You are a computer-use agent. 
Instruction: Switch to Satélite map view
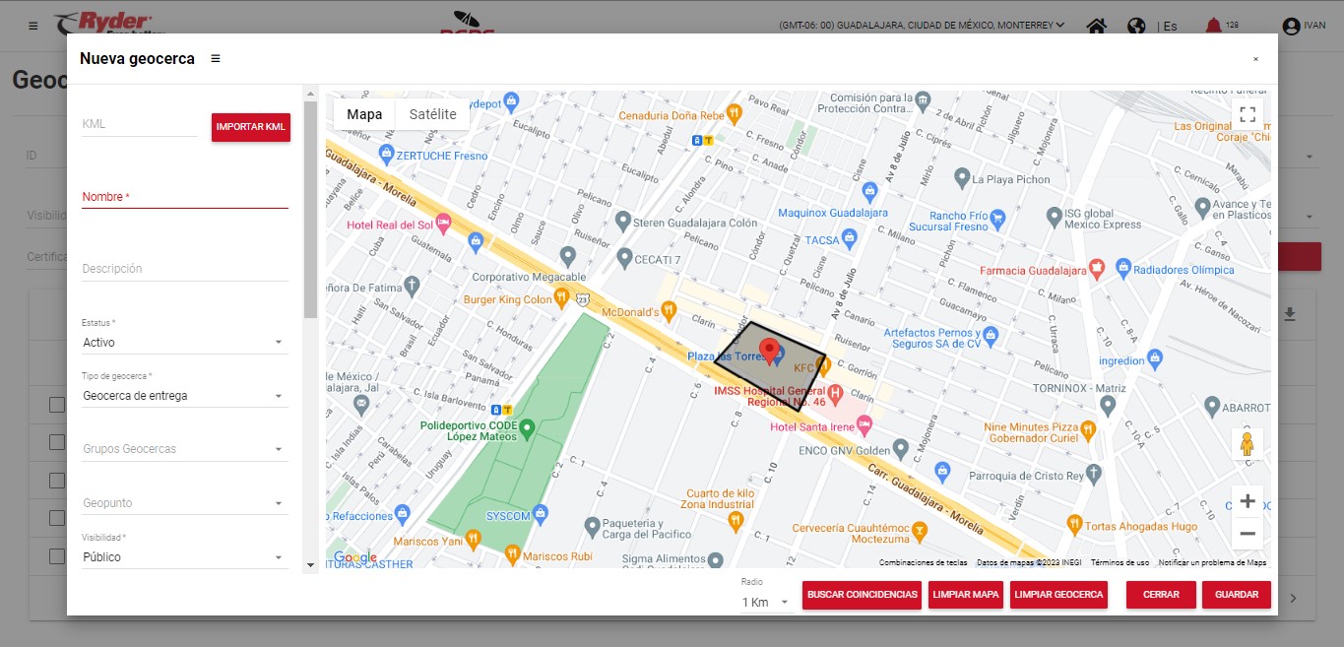[432, 114]
